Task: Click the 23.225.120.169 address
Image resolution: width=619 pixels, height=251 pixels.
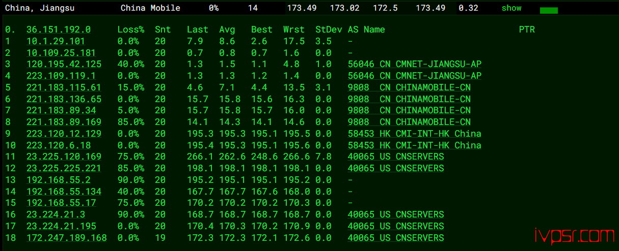Action: (64, 156)
